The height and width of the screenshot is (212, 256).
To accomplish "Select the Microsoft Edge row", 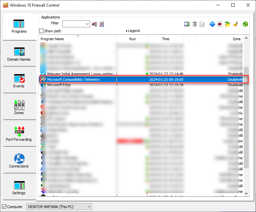I will tap(141, 85).
